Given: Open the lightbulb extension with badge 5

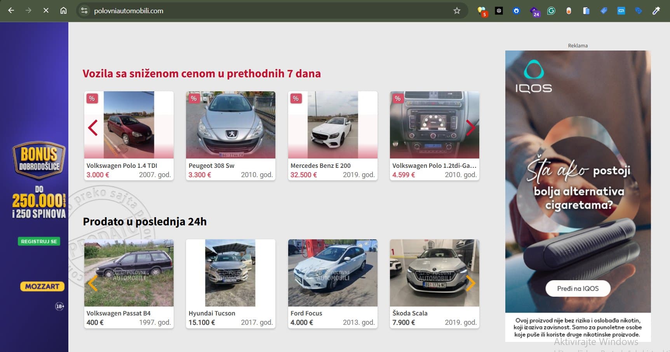Looking at the screenshot, I should coord(482,11).
